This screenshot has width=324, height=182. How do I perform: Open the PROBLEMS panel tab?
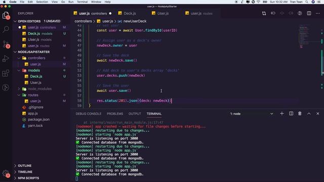[115, 114]
